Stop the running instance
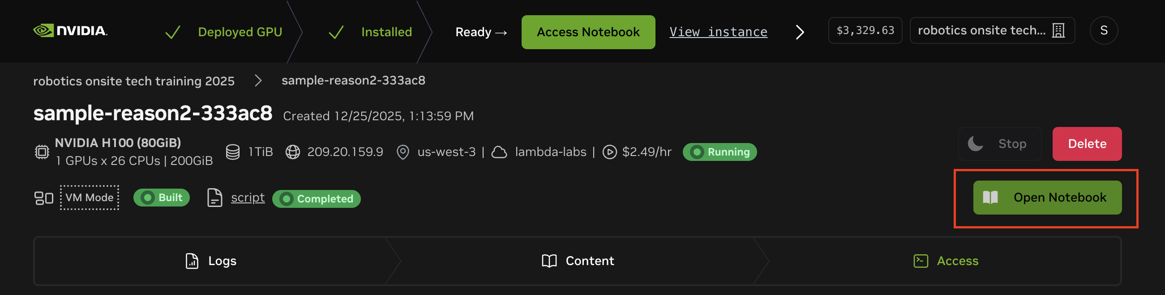The image size is (1165, 295). [x=999, y=144]
